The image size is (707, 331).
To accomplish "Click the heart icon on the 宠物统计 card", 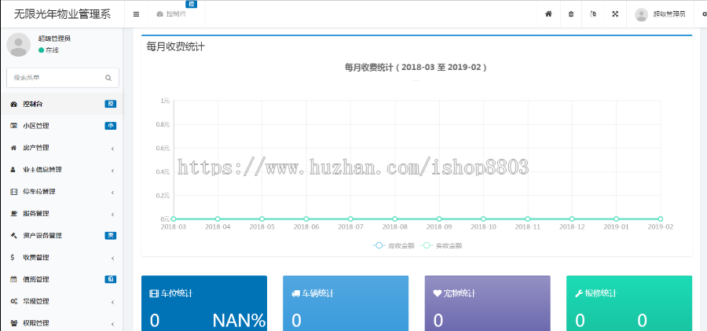I will click(438, 293).
